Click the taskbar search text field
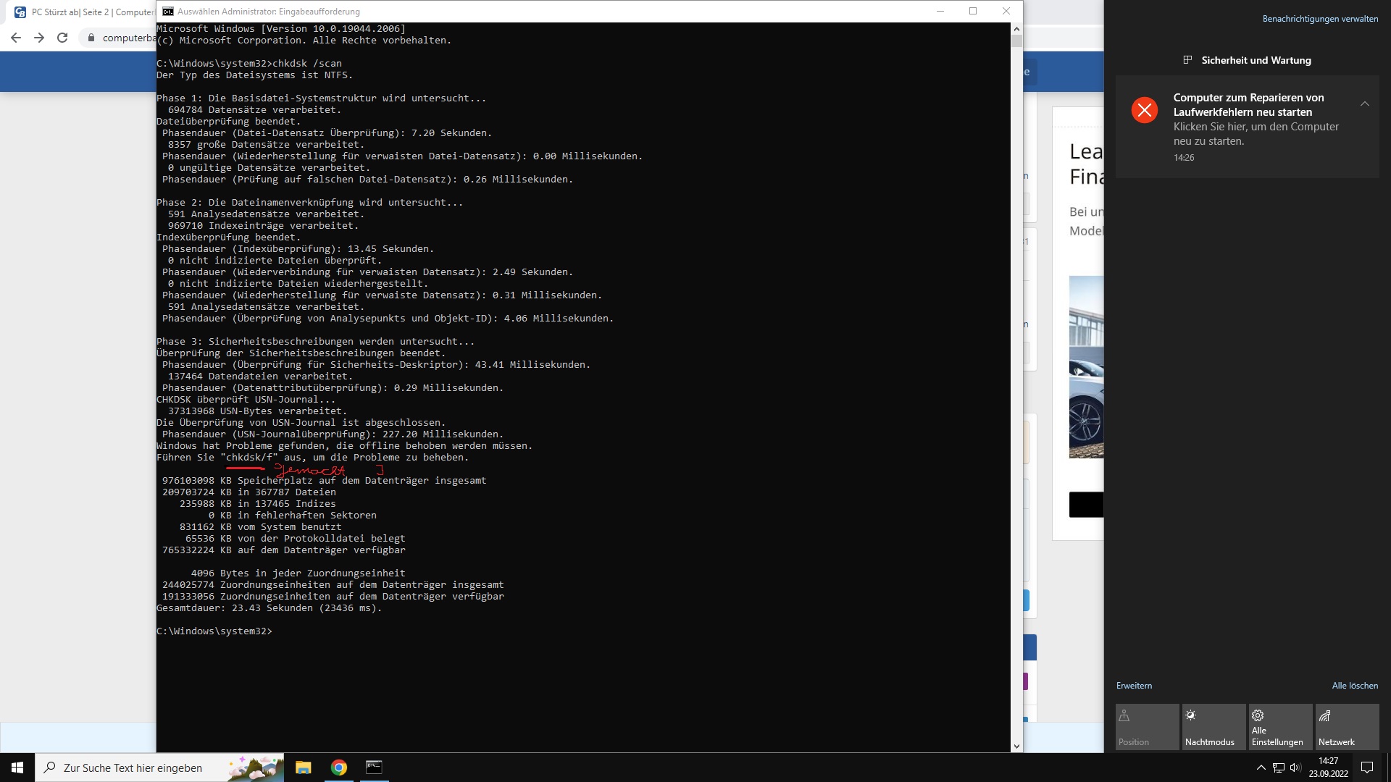This screenshot has width=1391, height=782. (138, 768)
